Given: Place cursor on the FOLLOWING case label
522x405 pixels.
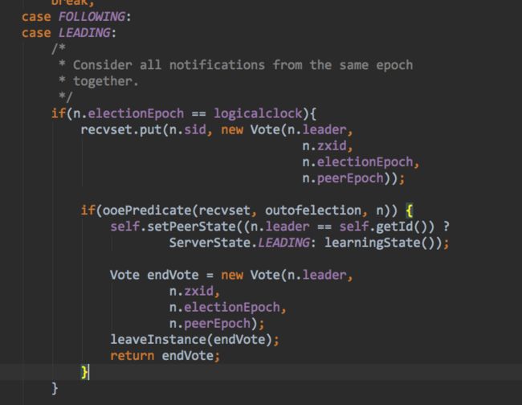Looking at the screenshot, I should point(92,17).
